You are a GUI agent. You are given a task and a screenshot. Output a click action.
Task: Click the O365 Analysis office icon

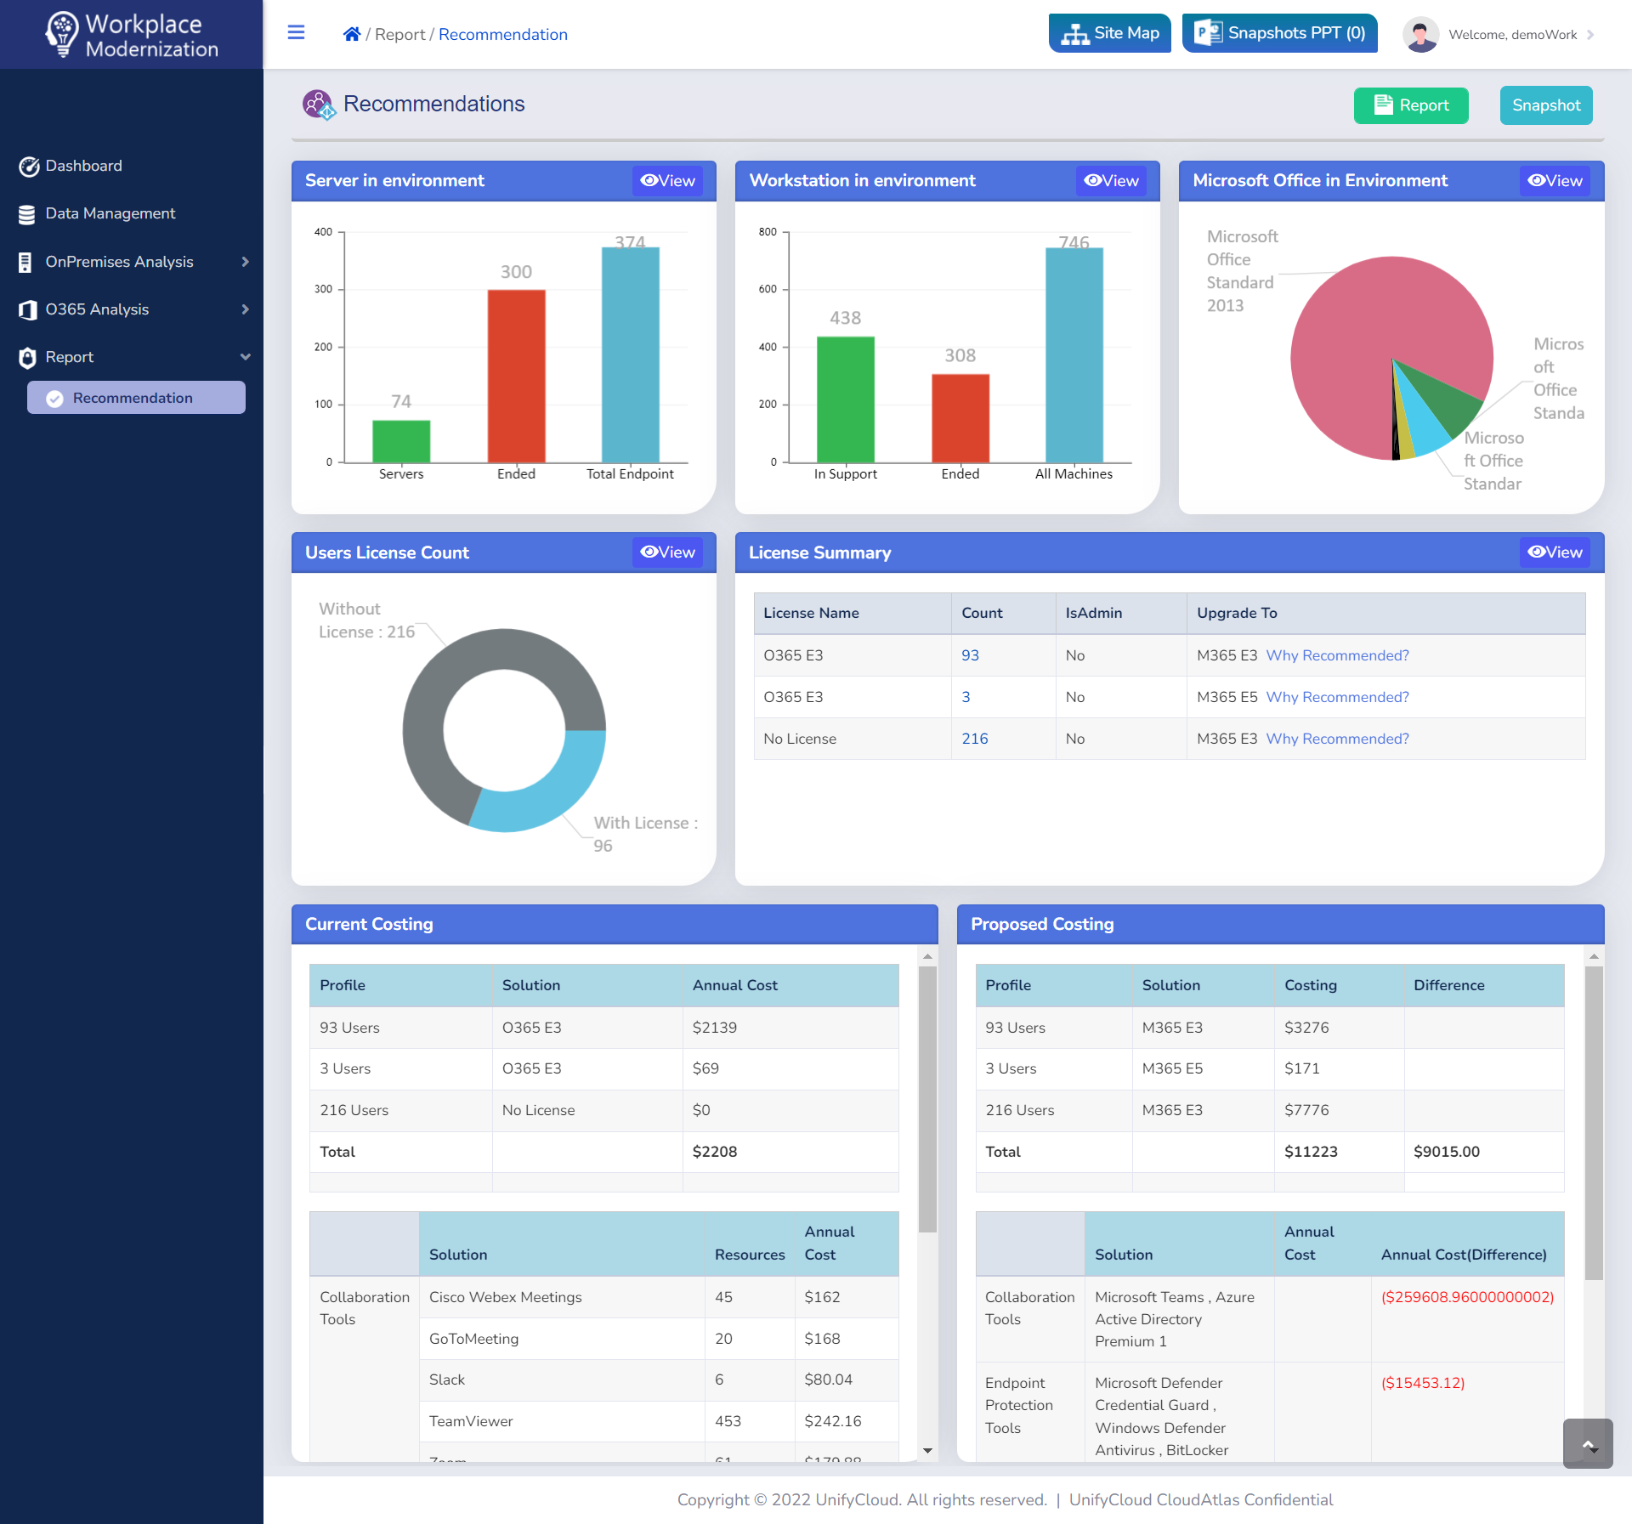coord(28,309)
